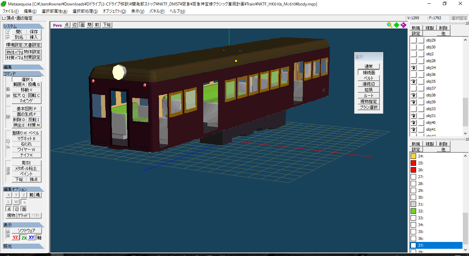Toggle 点 display in the viewport header
This screenshot has width=469, height=256.
(67, 25)
